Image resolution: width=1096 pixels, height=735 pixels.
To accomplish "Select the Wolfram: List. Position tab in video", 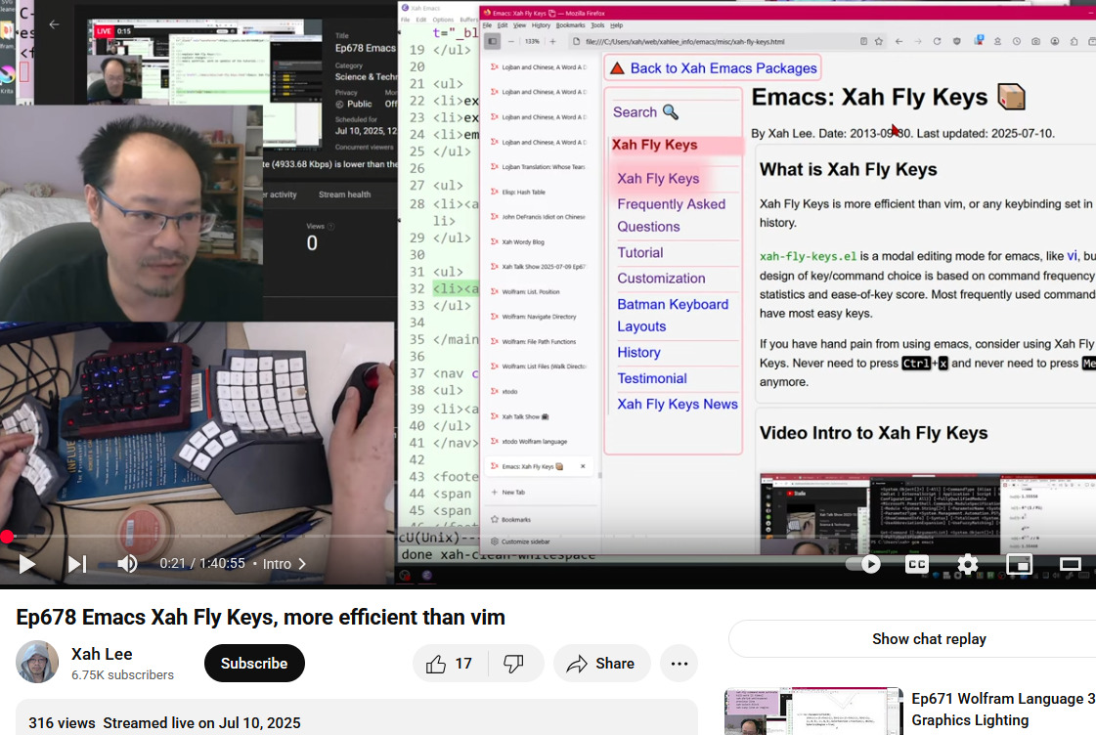I will pyautogui.click(x=539, y=292).
